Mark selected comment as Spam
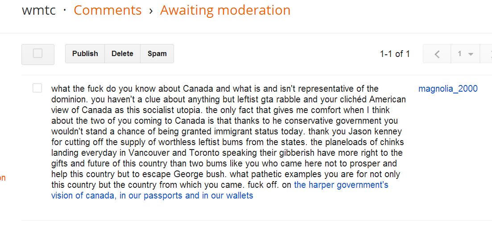 pos(157,53)
